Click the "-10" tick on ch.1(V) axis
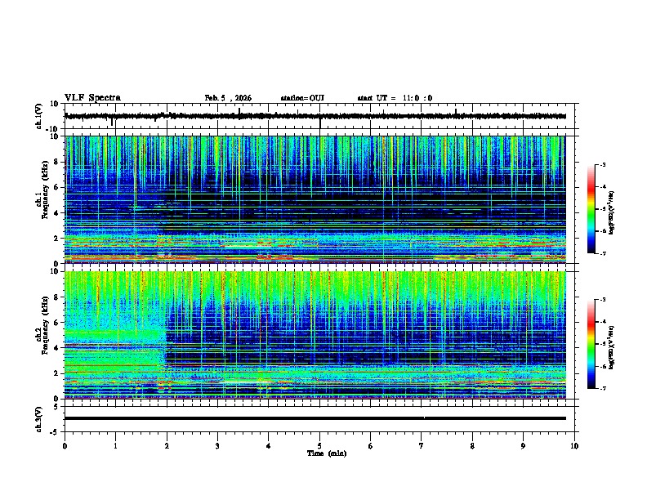647x500 pixels. tap(53, 129)
